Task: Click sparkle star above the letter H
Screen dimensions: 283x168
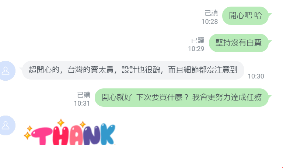Action: click(61, 123)
